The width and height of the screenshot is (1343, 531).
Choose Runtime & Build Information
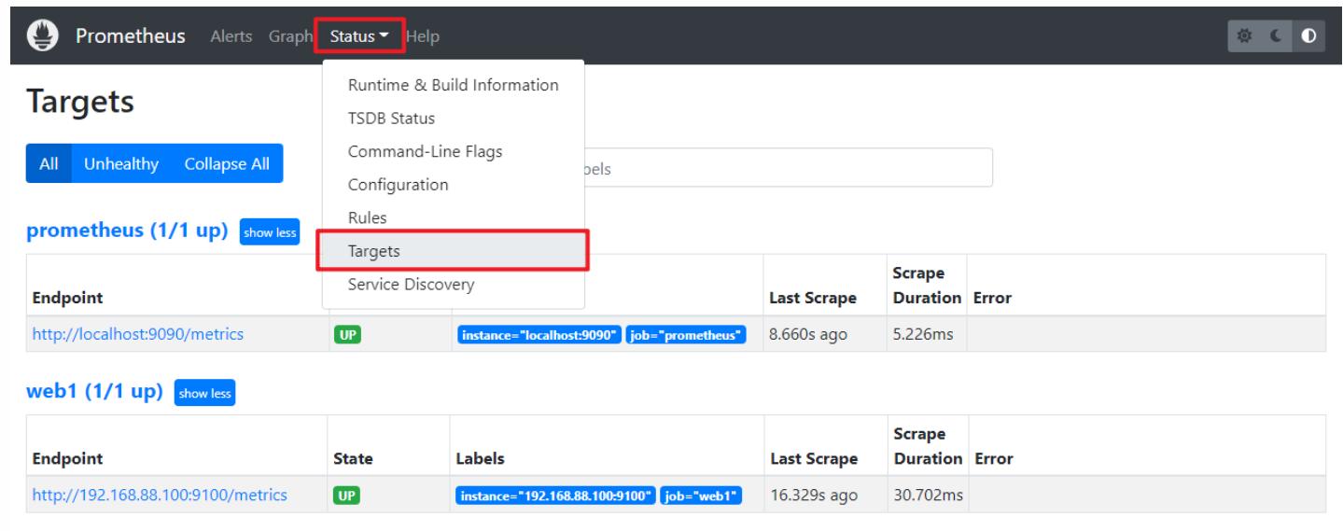tap(454, 85)
